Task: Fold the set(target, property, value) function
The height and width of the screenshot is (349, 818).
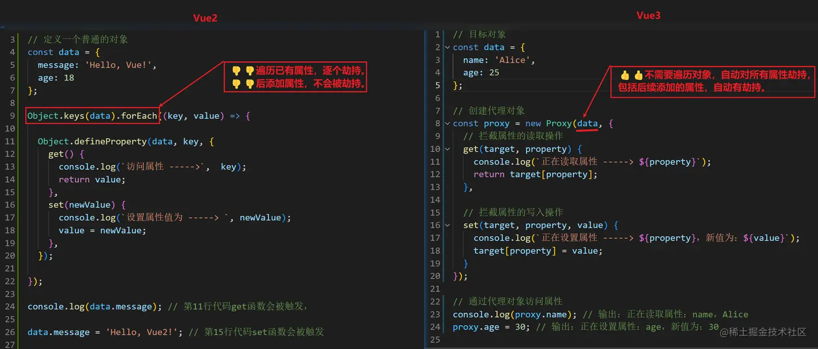Action: click(447, 225)
